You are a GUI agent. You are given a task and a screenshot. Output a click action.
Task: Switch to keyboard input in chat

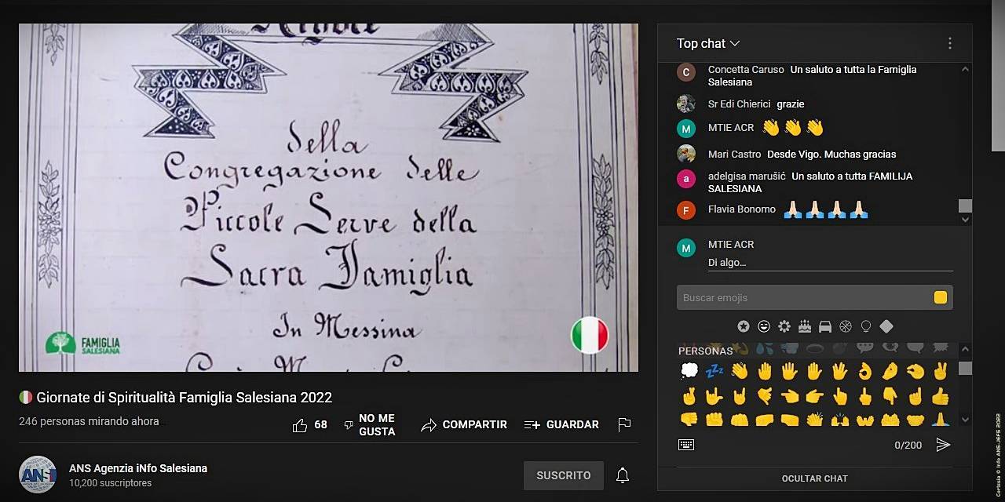686,445
